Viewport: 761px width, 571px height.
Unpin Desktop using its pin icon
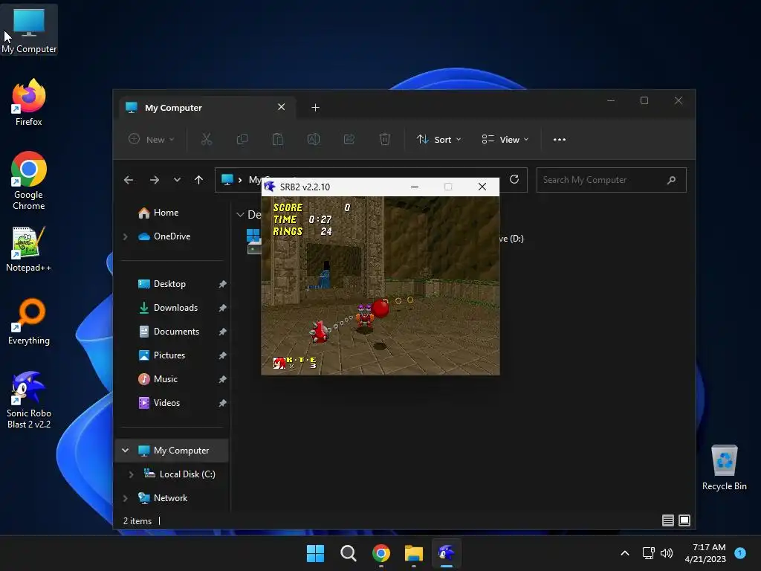coord(222,284)
